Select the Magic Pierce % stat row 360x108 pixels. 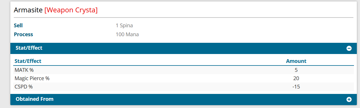coord(183,78)
